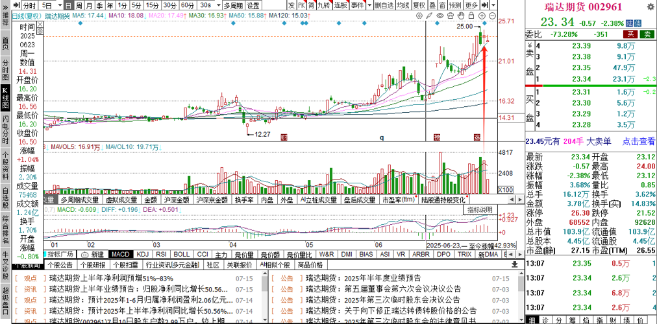Screen dimensions: 657x324
Task: Open 首页 home in left sidebar
Action: 5,43
